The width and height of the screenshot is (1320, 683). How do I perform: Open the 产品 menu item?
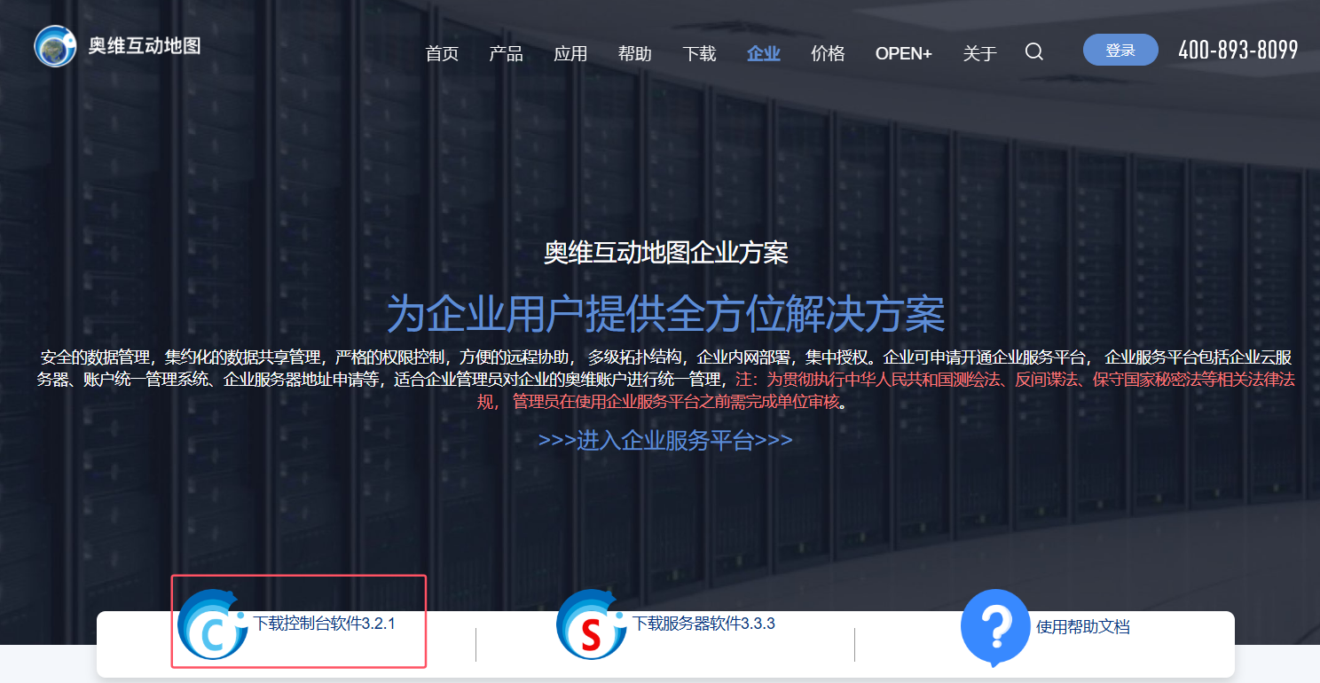[x=506, y=53]
